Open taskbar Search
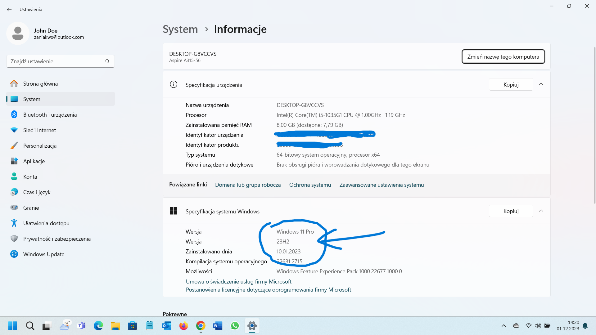This screenshot has width=596, height=335. 30,326
